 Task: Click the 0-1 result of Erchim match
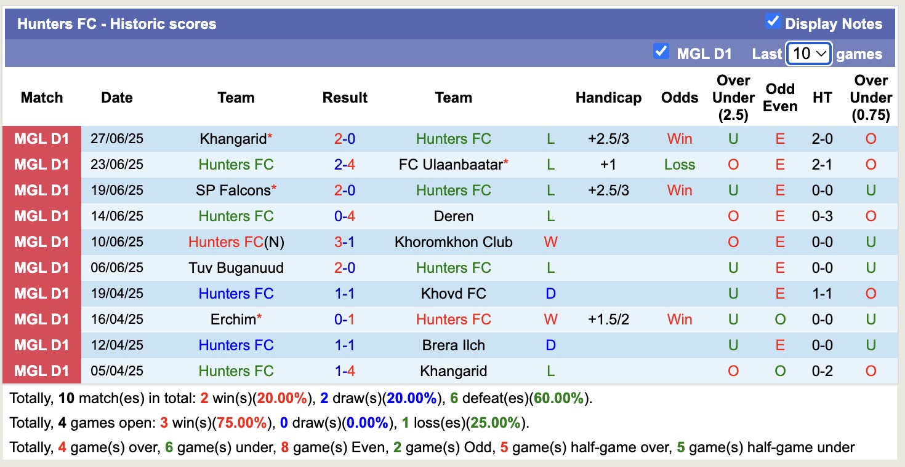tap(345, 320)
